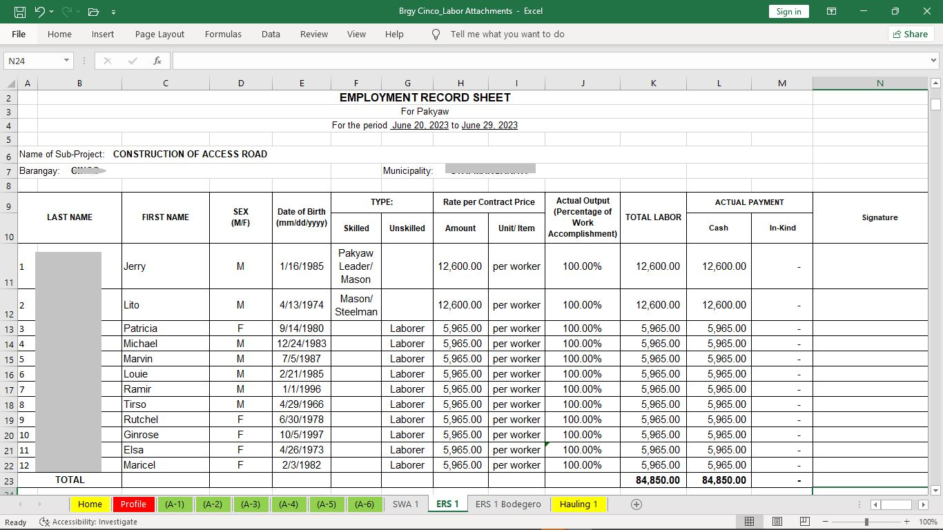Click the Save icon in the title bar
The image size is (943, 530).
coord(19,12)
